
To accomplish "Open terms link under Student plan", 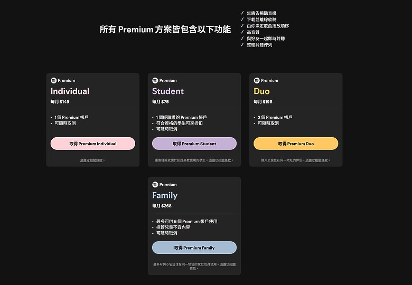I will tap(220, 160).
